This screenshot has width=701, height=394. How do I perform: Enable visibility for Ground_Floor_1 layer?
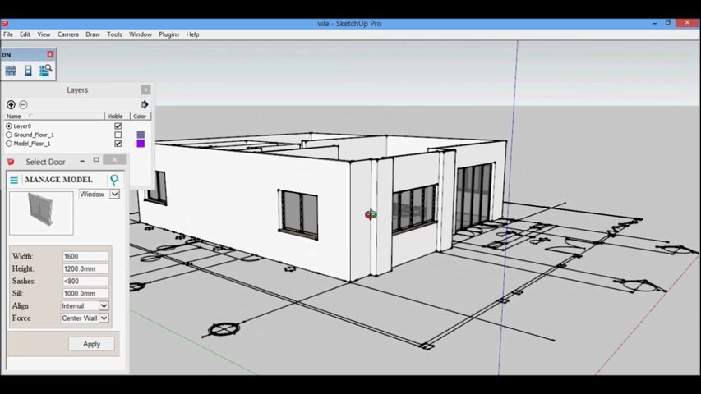tap(118, 135)
